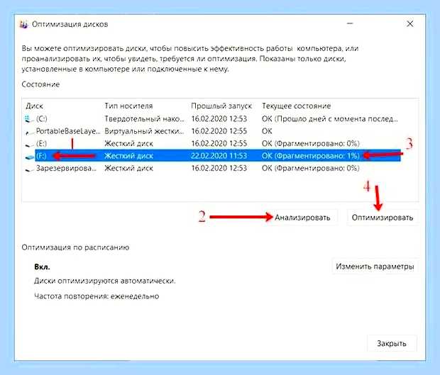Select the PortableBaseLaye... row label
Image resolution: width=440 pixels, height=375 pixels.
coord(68,131)
